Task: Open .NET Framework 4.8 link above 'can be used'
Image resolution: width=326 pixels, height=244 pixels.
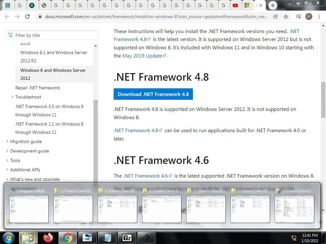Action: 138,131
